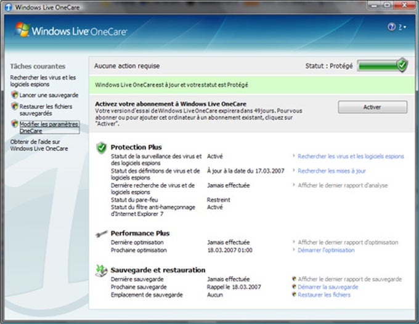Click the date value 17.03.2007
This screenshot has height=324, width=419.
270,171
